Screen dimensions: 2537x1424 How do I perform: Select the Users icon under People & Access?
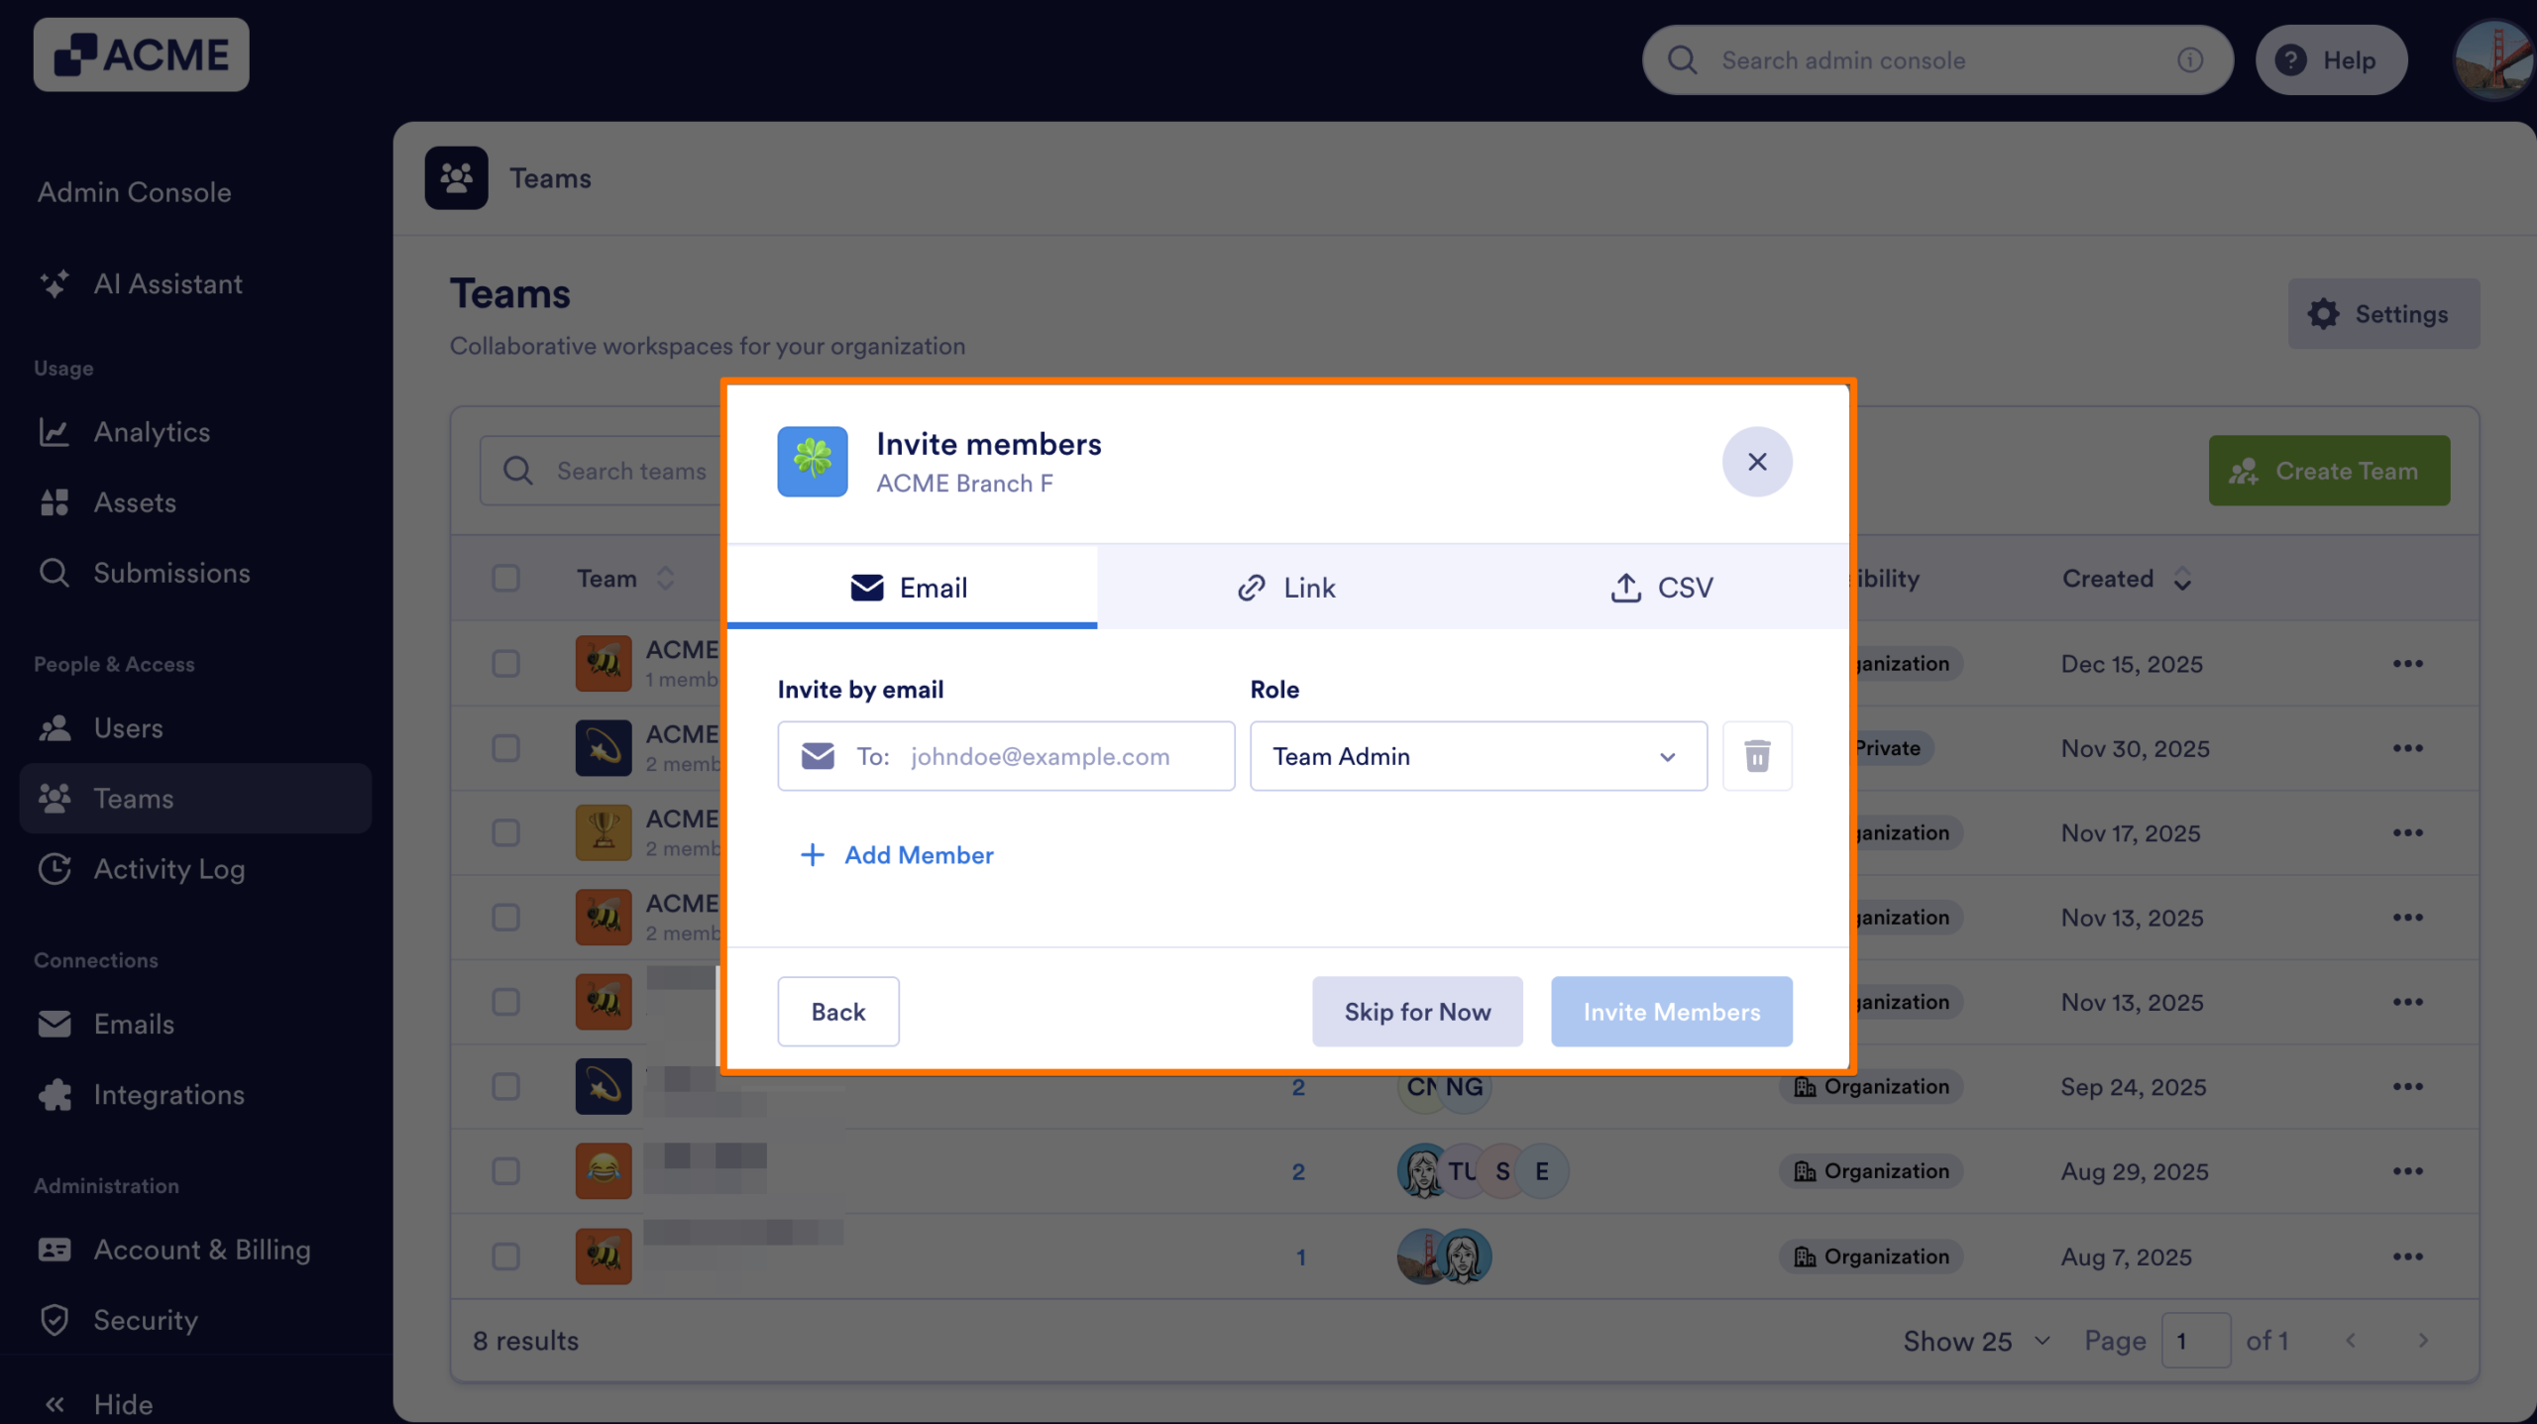tap(56, 728)
